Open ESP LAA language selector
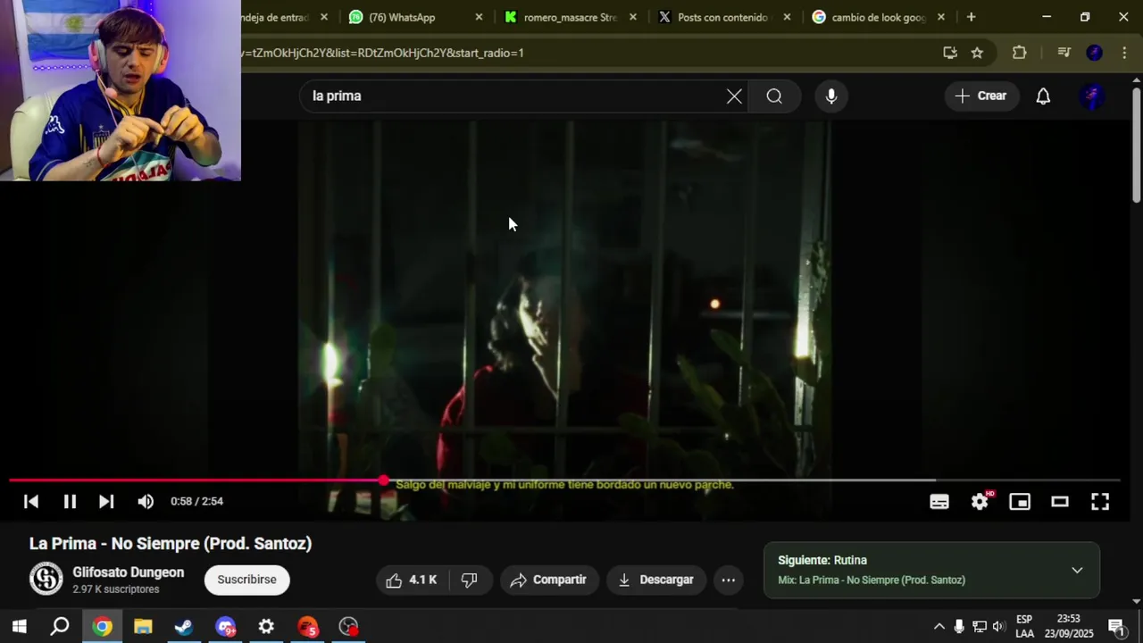1143x643 pixels. pos(1024,627)
